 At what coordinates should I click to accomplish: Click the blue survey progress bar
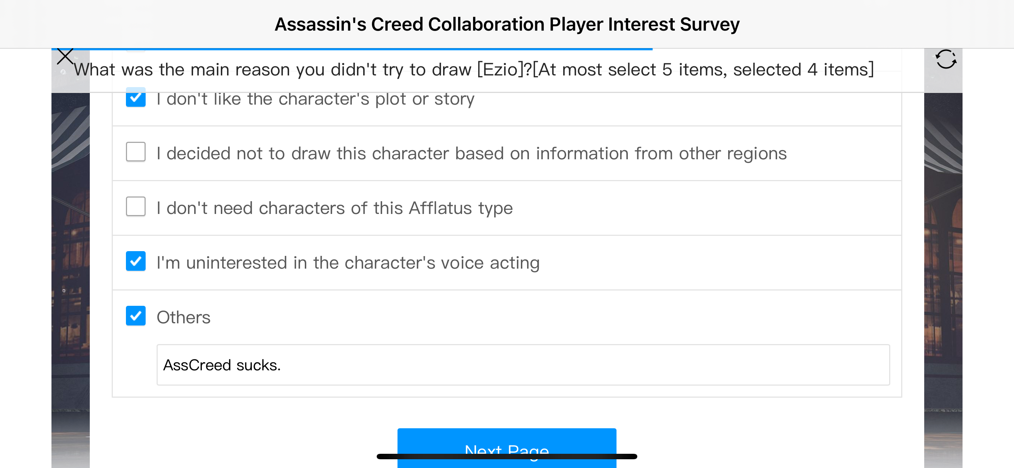(352, 49)
